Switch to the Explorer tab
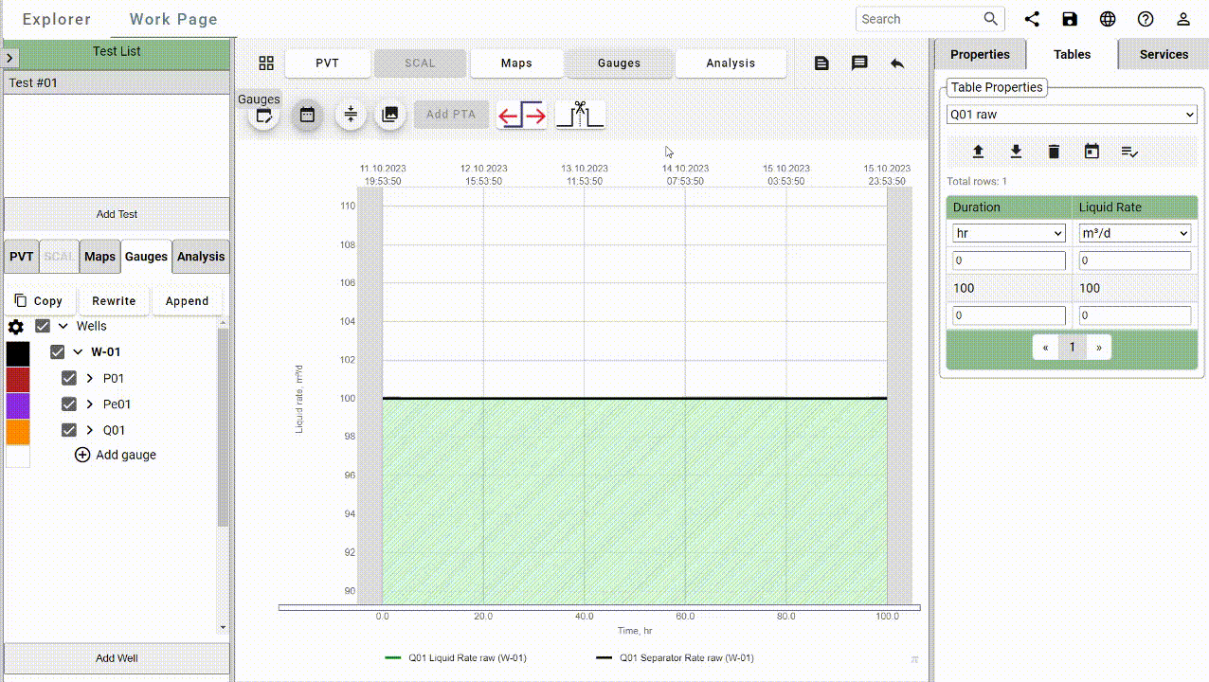The image size is (1209, 682). coord(57,19)
